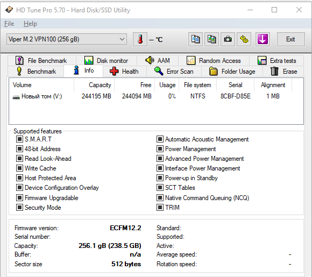Viewport: 312px width, 277px height.
Task: Click the thermometer temperature icon
Action: click(140, 39)
